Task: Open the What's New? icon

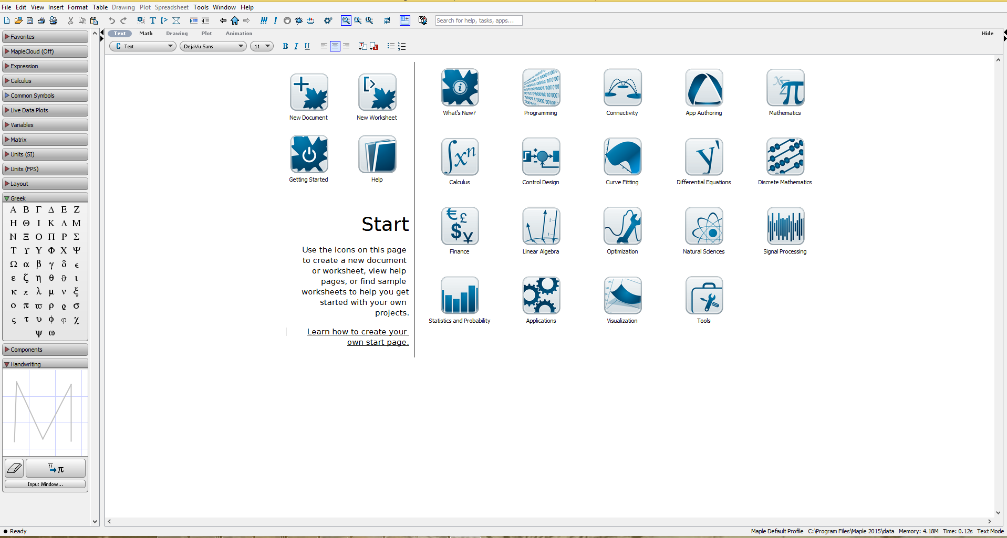Action: pos(460,88)
